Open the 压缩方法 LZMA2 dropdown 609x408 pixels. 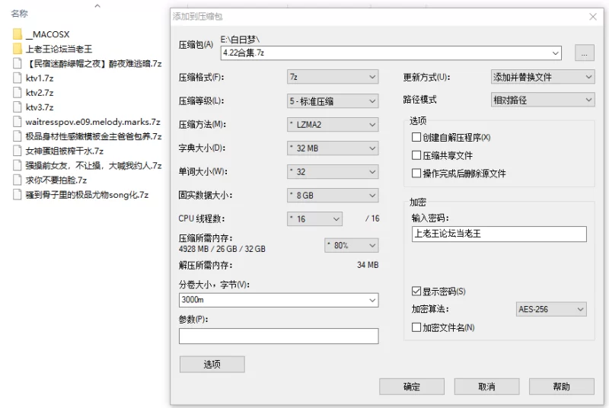333,125
